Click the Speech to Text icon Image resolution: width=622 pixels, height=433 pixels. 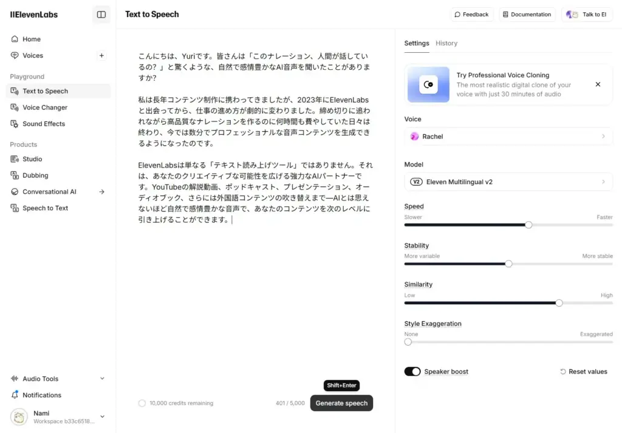(x=15, y=208)
